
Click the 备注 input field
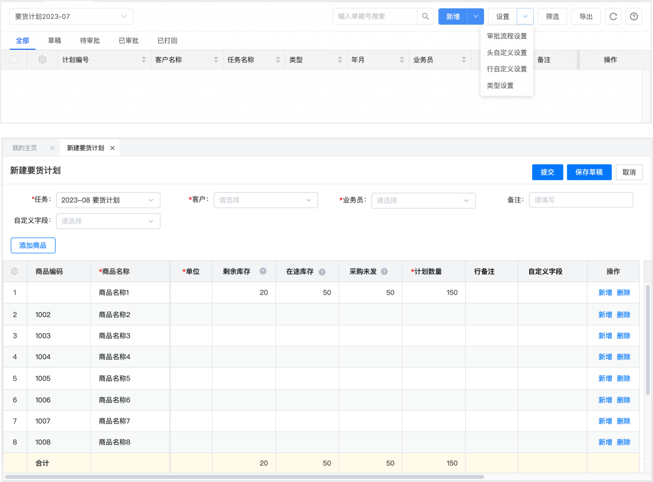581,200
